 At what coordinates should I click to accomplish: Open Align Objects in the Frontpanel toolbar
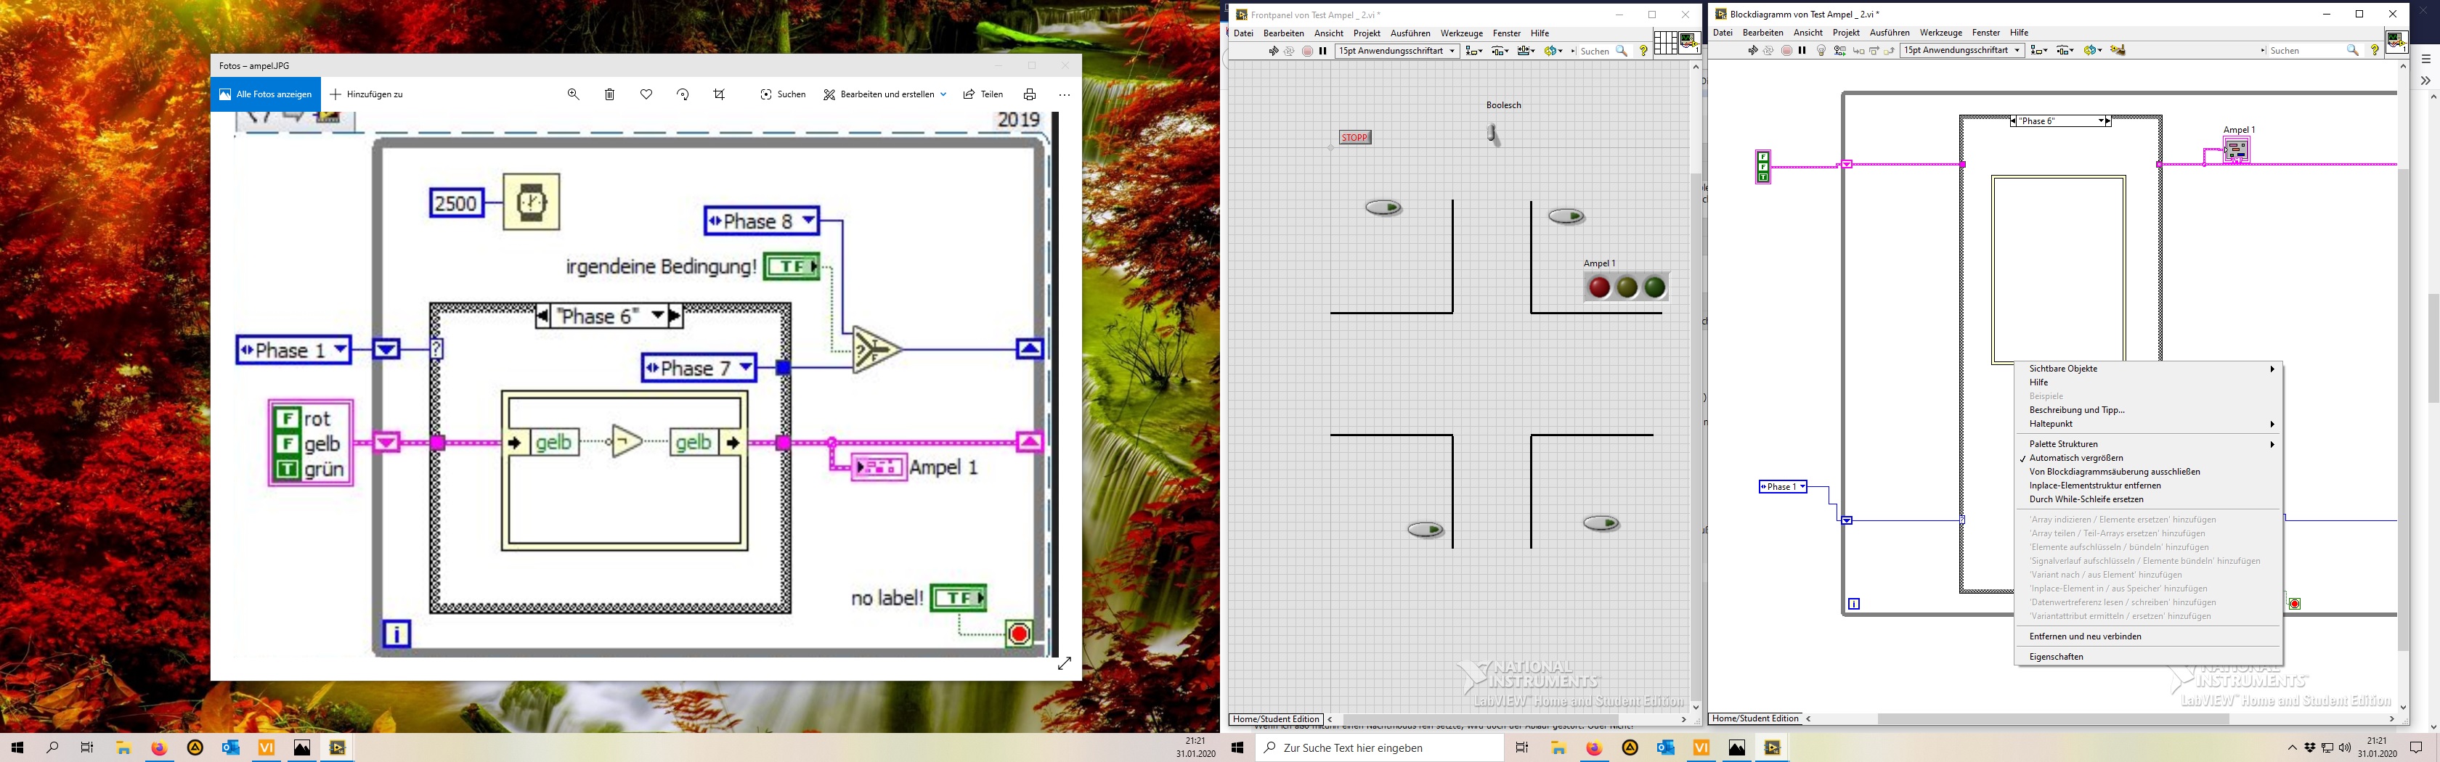pyautogui.click(x=1474, y=51)
